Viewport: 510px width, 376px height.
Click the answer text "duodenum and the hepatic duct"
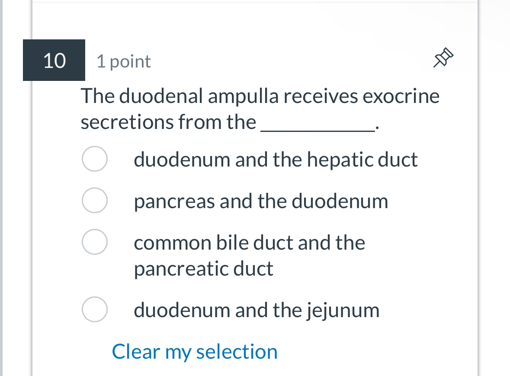tap(276, 159)
